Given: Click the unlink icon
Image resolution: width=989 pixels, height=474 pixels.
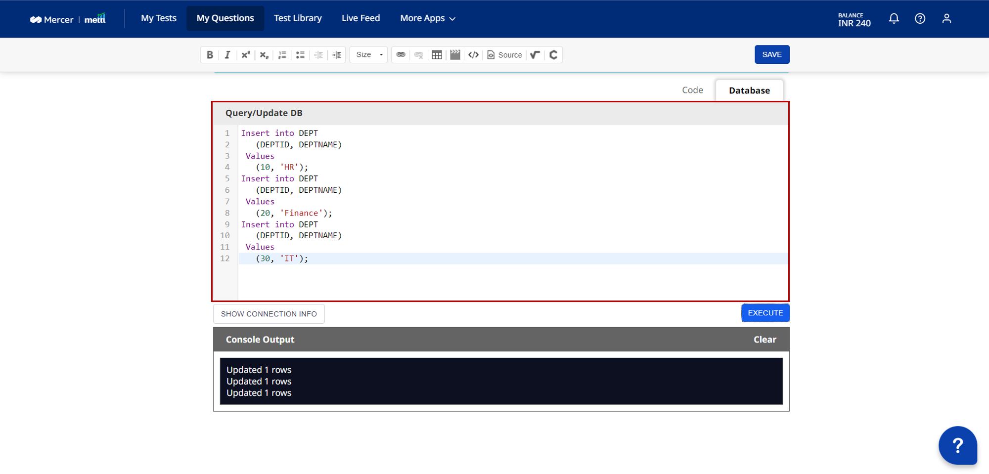Looking at the screenshot, I should coord(419,55).
